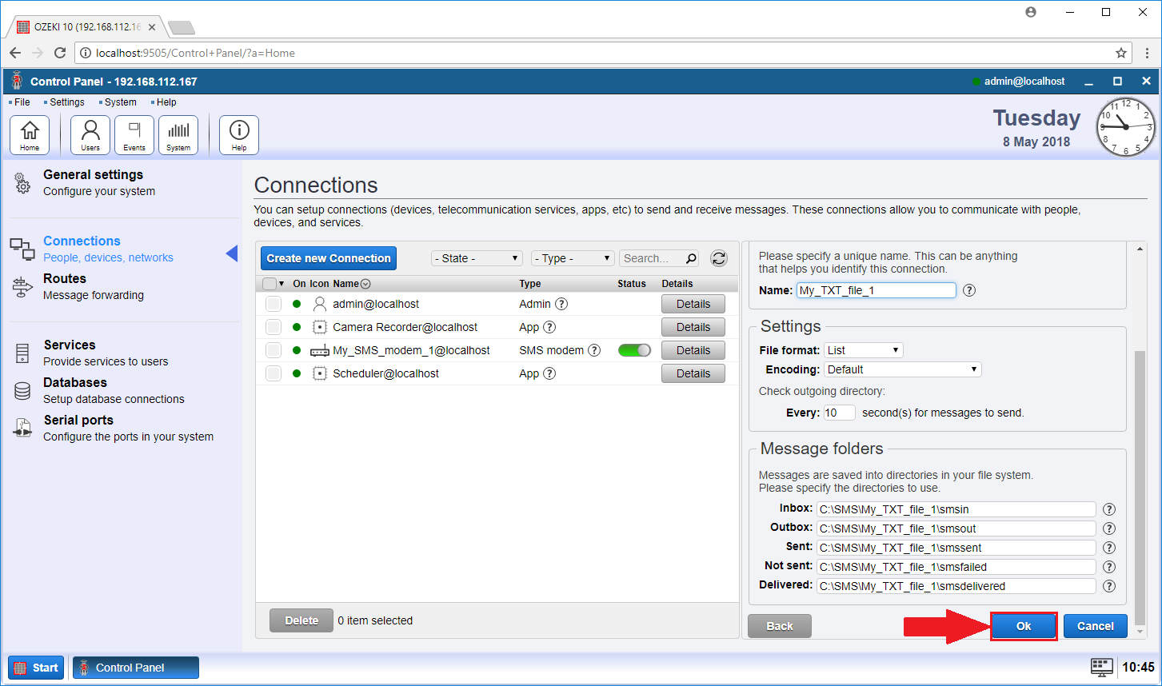Click the refresh connections list icon
This screenshot has width=1162, height=686.
tap(719, 258)
